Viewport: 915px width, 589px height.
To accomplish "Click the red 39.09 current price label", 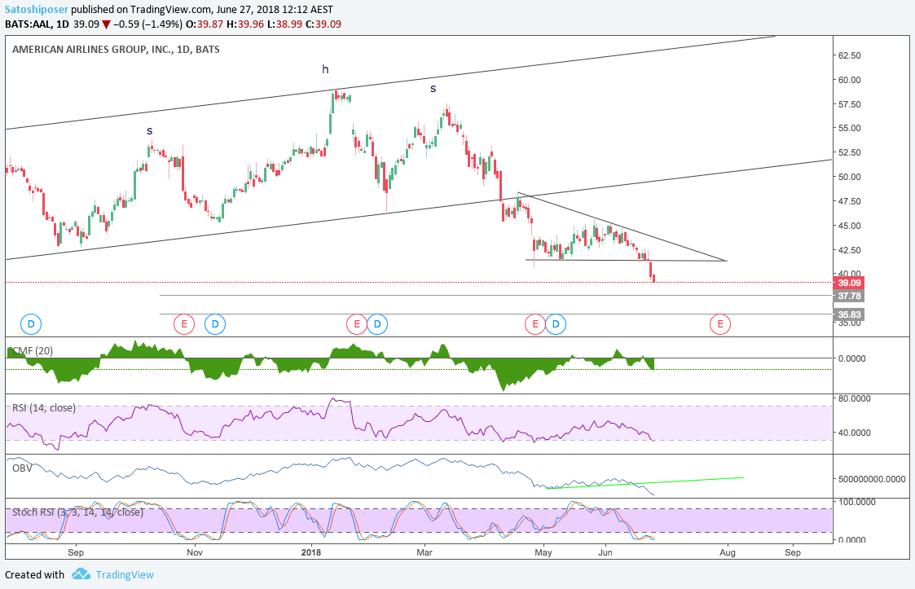I will coord(849,284).
